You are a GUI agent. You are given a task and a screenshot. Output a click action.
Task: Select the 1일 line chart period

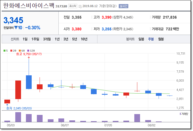(x=25, y=39)
